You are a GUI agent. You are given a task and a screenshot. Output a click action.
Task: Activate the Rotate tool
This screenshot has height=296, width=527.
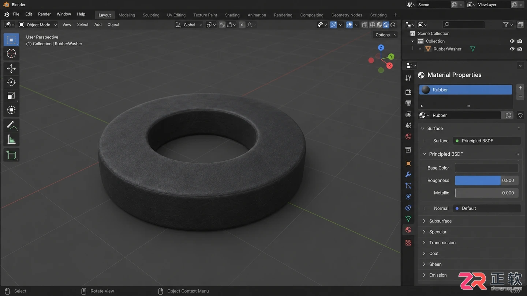pyautogui.click(x=11, y=82)
